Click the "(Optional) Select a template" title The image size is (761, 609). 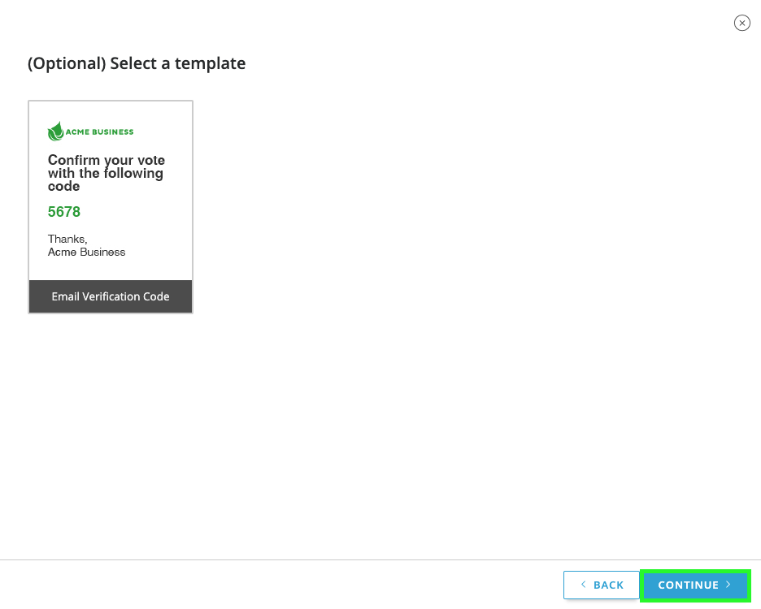137,63
